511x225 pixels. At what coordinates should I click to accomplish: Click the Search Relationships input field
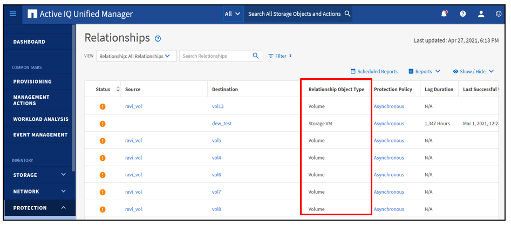[215, 56]
